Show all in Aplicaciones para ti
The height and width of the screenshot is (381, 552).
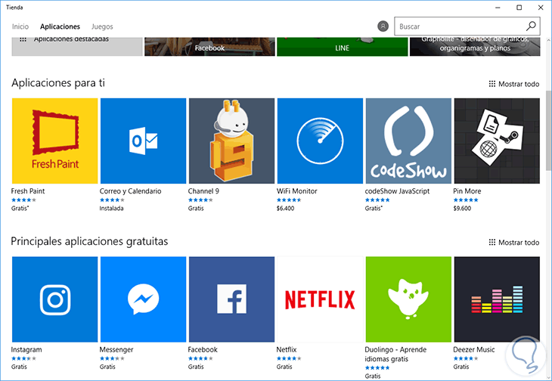514,84
